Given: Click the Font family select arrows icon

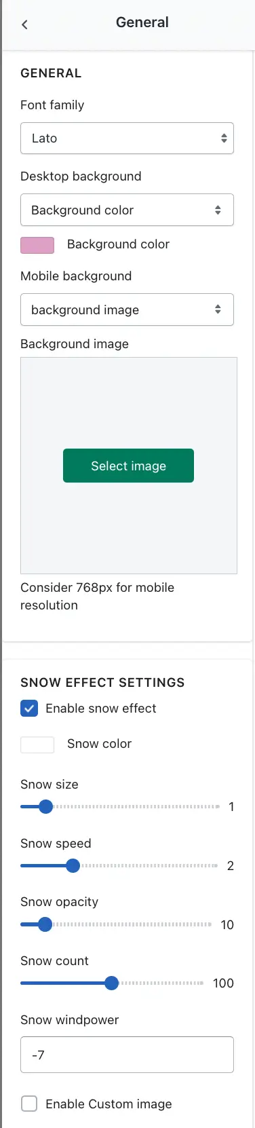Looking at the screenshot, I should pyautogui.click(x=224, y=138).
